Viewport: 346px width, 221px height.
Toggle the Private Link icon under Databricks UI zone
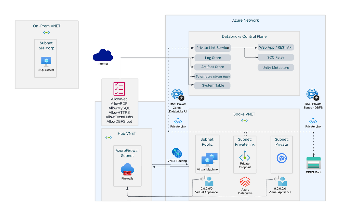pos(178,121)
